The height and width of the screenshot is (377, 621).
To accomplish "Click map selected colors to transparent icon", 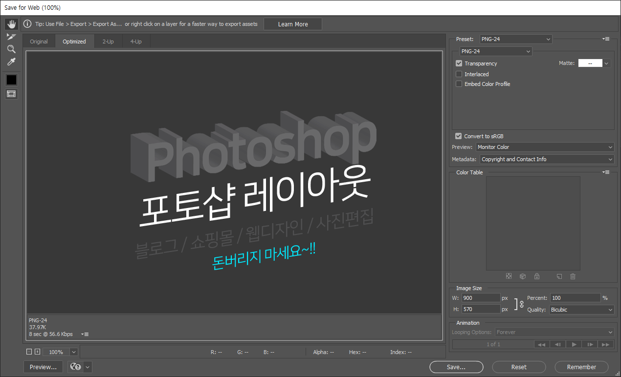I will 509,276.
